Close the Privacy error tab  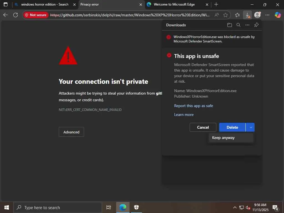tap(141, 5)
